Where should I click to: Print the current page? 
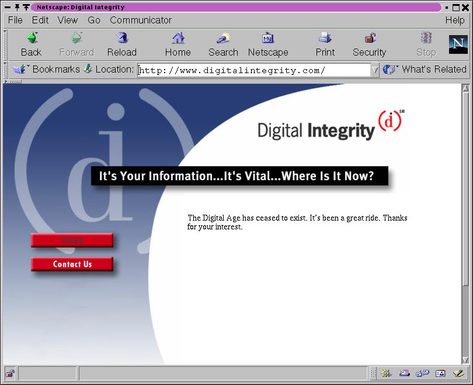tap(325, 39)
